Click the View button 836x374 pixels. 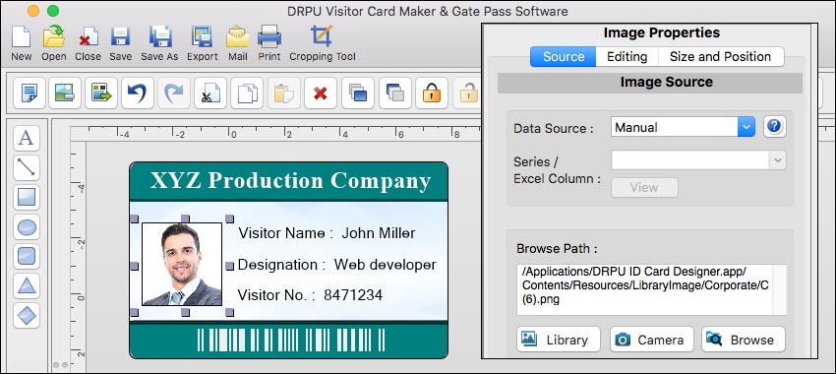pyautogui.click(x=644, y=187)
